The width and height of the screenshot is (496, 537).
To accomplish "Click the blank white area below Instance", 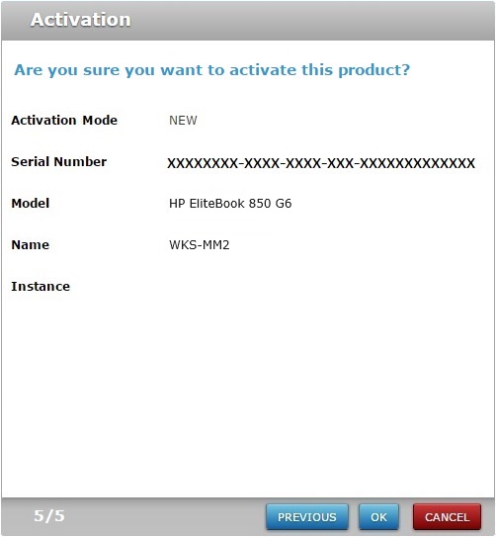I will point(248,394).
